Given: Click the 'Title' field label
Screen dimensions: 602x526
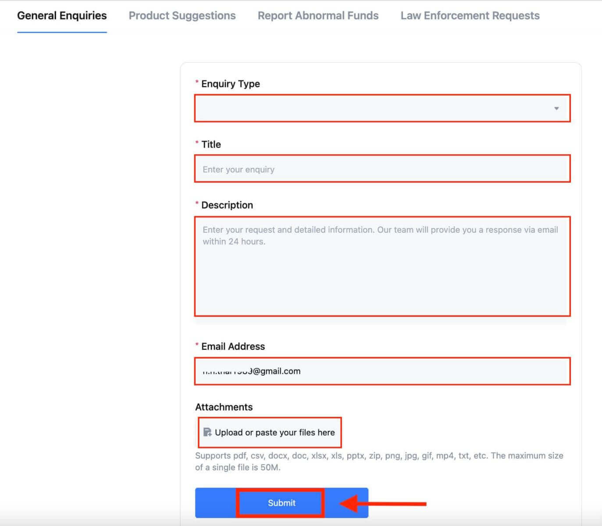Looking at the screenshot, I should pos(211,144).
